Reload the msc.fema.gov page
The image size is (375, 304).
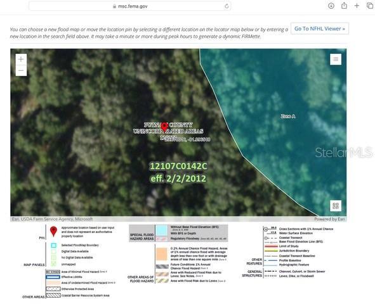pyautogui.click(x=227, y=6)
